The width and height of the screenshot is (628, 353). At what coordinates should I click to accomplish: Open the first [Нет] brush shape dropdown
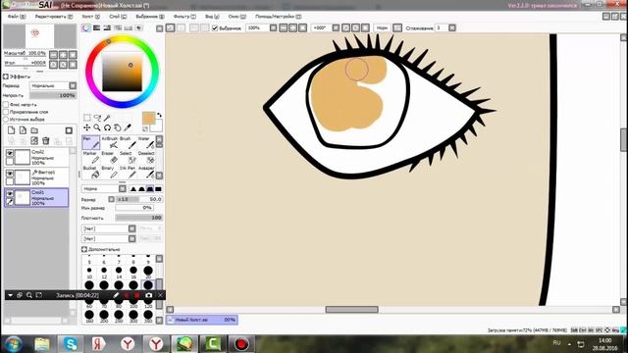[131, 228]
